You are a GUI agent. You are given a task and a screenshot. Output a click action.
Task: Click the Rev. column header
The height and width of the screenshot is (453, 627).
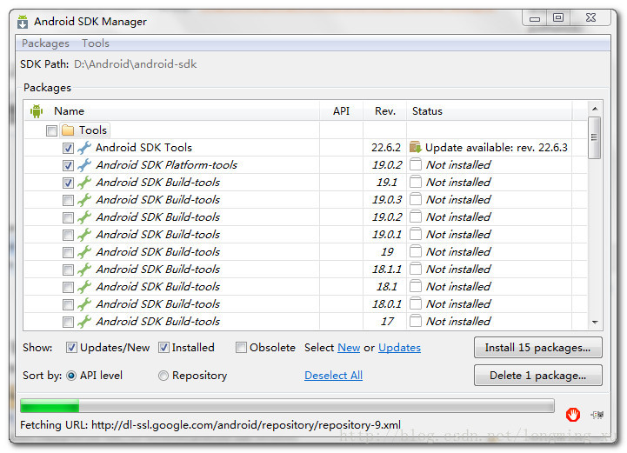[x=384, y=110]
